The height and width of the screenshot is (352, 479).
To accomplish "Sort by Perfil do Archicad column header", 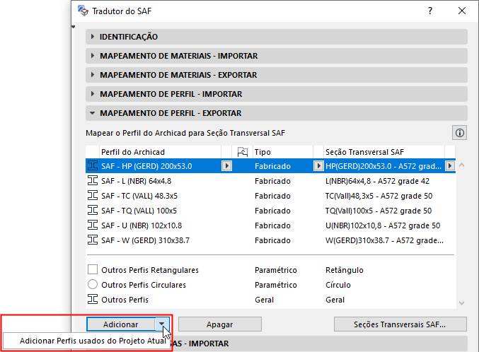I will tap(160, 152).
